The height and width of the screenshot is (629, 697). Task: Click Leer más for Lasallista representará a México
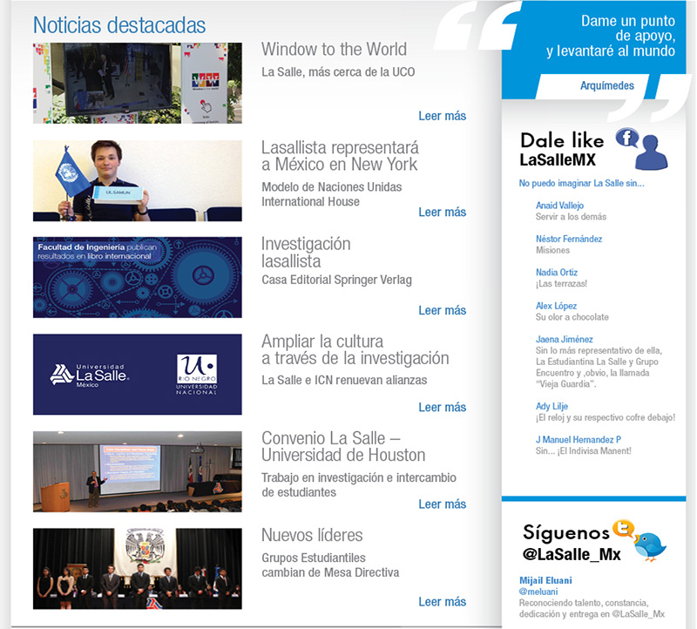coord(442,212)
